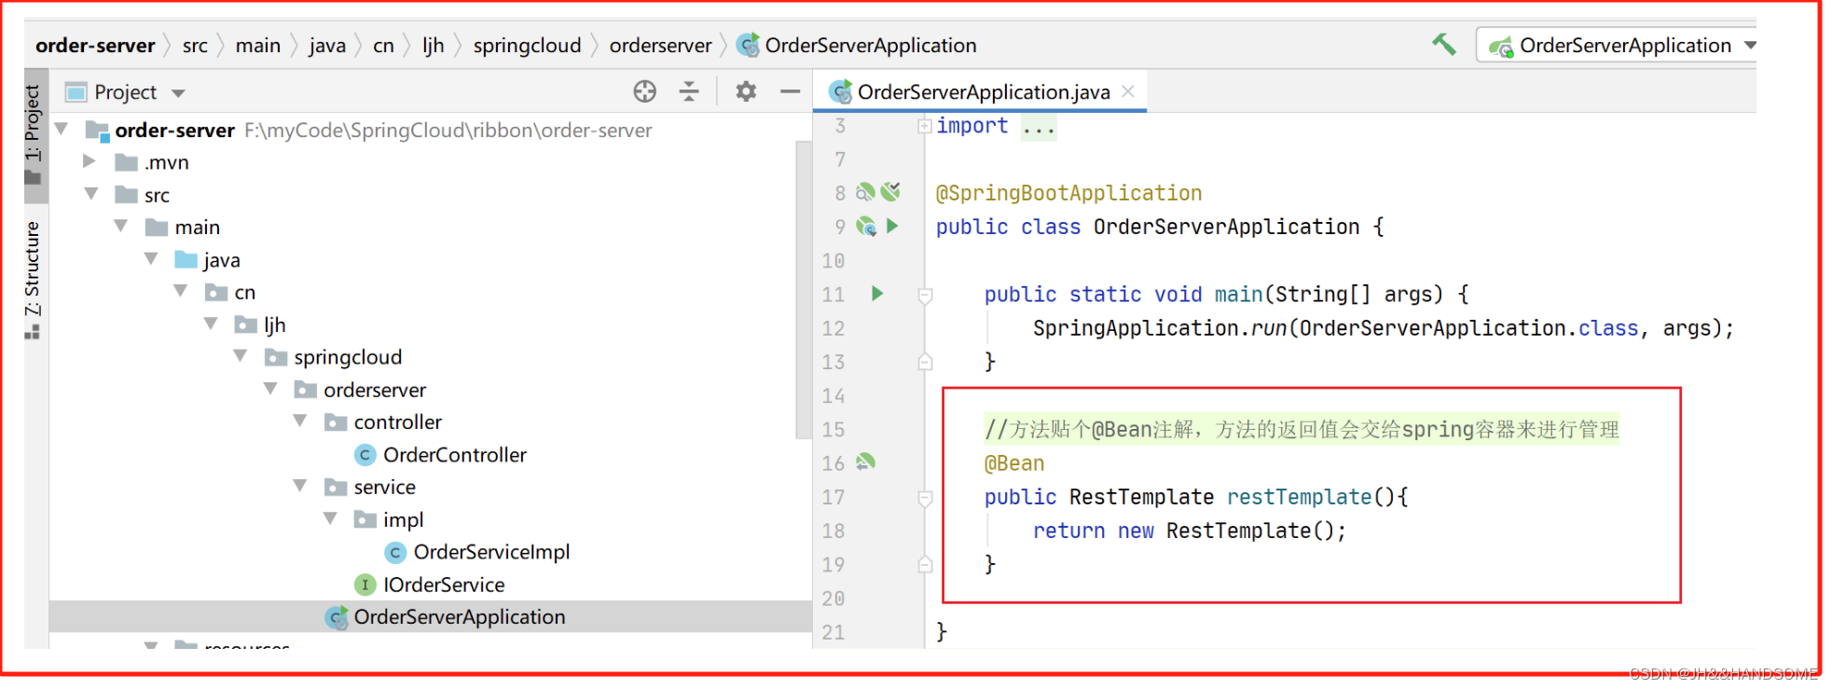Viewport: 1832px width, 689px height.
Task: Open the Project view dropdown arrow
Action: coord(178,93)
